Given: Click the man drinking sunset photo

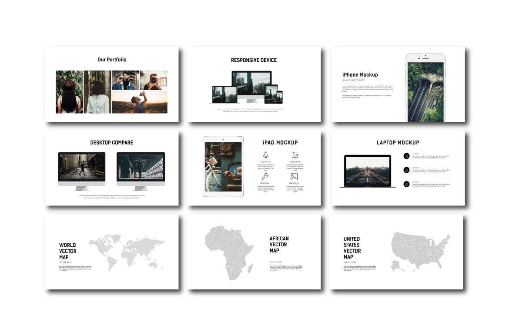Looking at the screenshot, I should [139, 102].
